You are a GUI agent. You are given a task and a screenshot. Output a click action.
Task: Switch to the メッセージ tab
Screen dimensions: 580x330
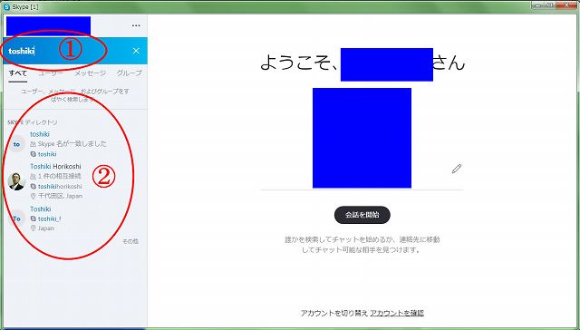pos(90,73)
